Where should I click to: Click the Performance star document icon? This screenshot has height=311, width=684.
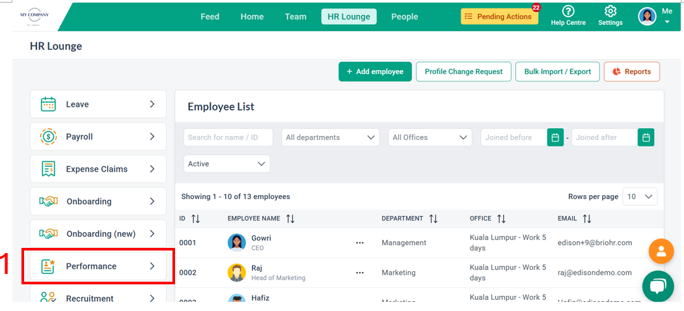pos(48,266)
